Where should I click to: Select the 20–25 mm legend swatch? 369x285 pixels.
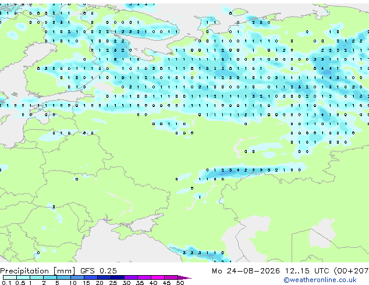(104, 277)
